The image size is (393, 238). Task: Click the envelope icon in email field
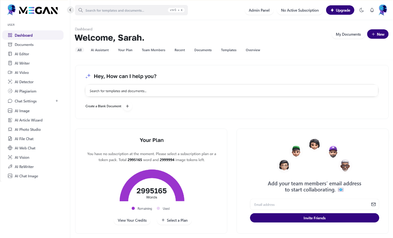[374, 204]
